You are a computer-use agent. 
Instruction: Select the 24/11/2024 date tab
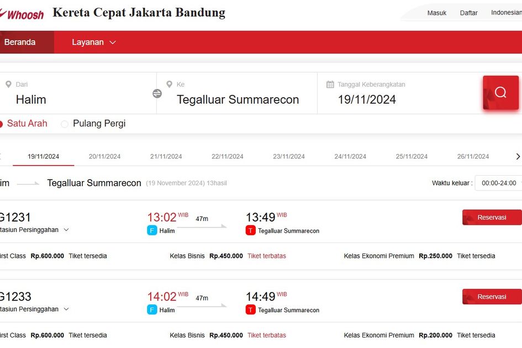350,156
